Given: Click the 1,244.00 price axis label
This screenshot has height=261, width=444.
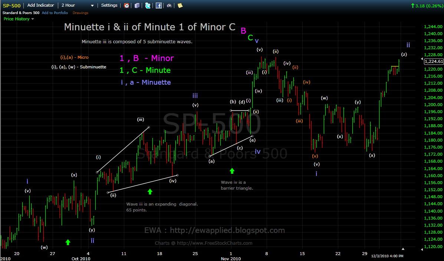Looking at the screenshot, I should pos(433,27).
